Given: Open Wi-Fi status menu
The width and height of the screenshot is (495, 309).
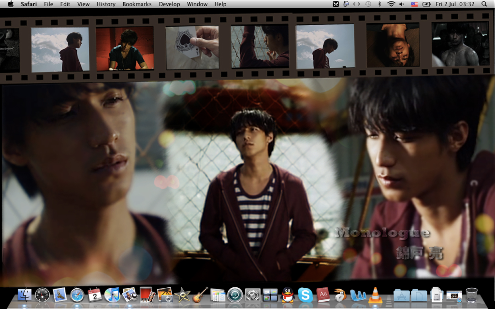Looking at the screenshot, I should [x=391, y=4].
